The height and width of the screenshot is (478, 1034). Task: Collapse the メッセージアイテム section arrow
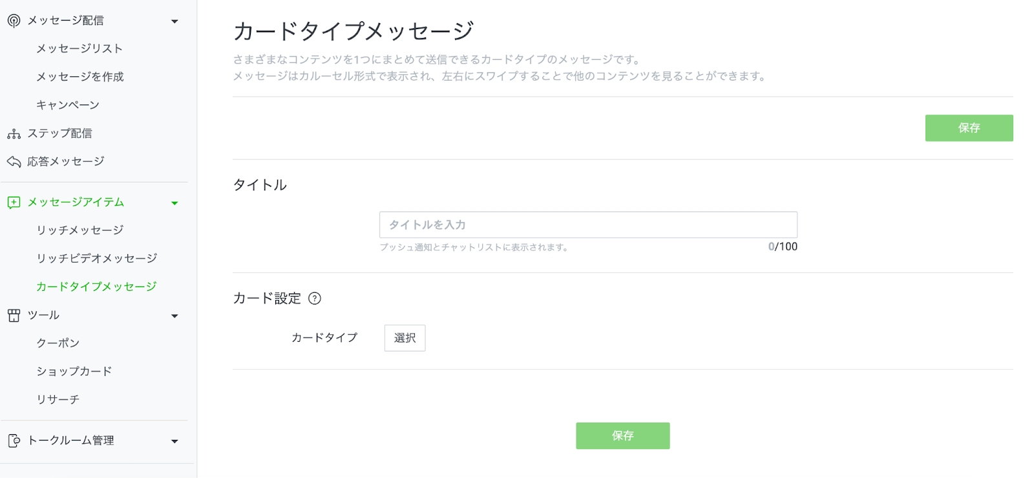(174, 203)
